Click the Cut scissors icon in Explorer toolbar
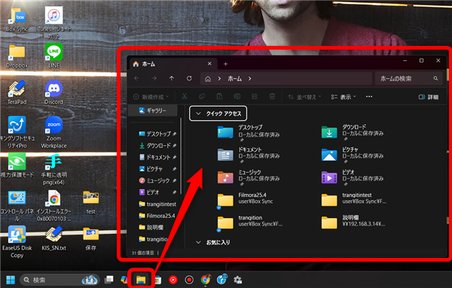Screen dimensions: 452x288 pos(185,97)
